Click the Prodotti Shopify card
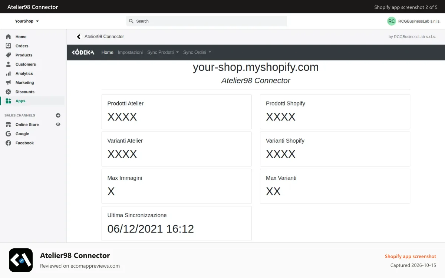445x278 pixels. 335,112
